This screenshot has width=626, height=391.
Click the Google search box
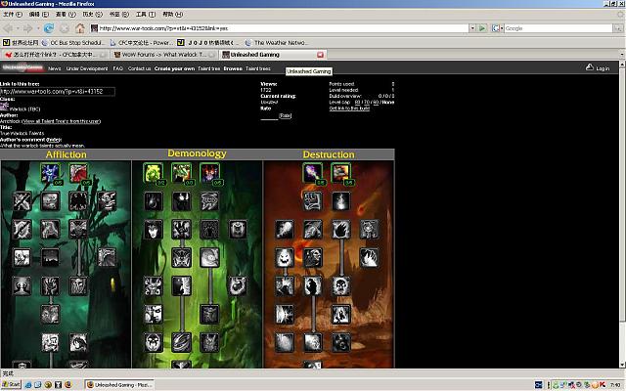coord(559,28)
